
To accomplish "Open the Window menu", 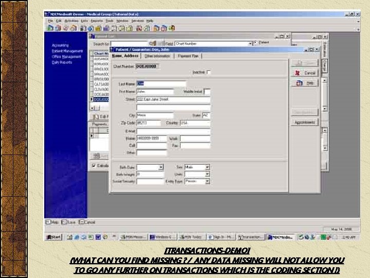I will point(122,21).
